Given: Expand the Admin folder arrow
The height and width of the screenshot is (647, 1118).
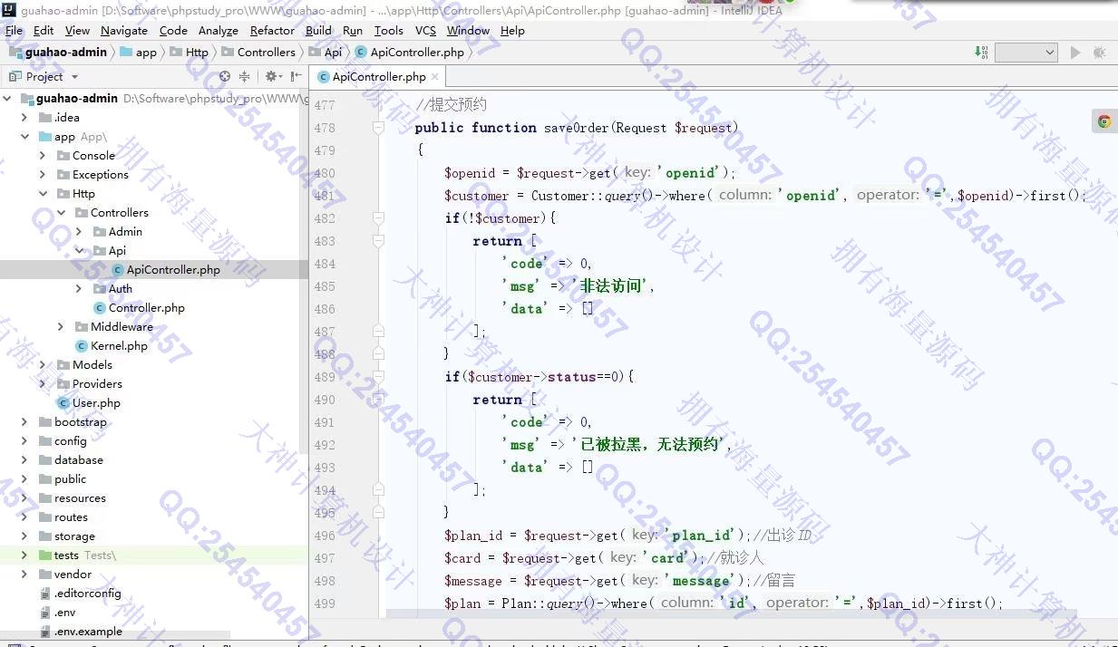Looking at the screenshot, I should (x=79, y=231).
